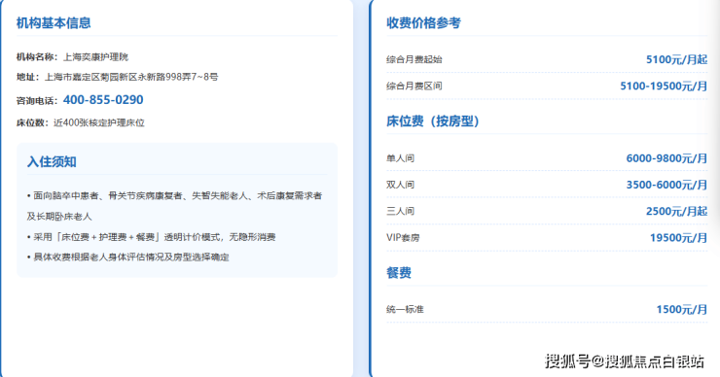The image size is (720, 377).
Task: Click the bullet about 透明计价模式
Action: (152, 237)
